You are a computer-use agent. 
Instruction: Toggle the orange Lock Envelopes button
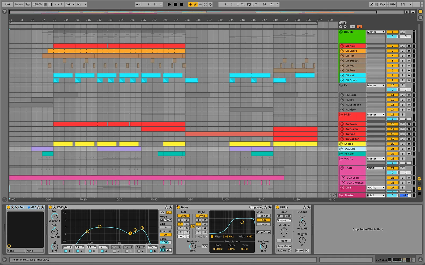click(359, 27)
